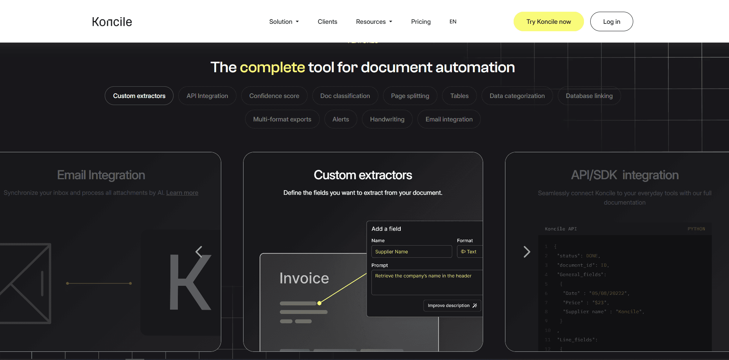Expand the Solution dropdown menu
Image resolution: width=729 pixels, height=360 pixels.
coord(284,21)
